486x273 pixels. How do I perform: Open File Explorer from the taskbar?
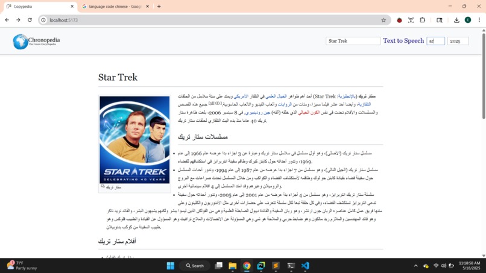click(x=233, y=266)
